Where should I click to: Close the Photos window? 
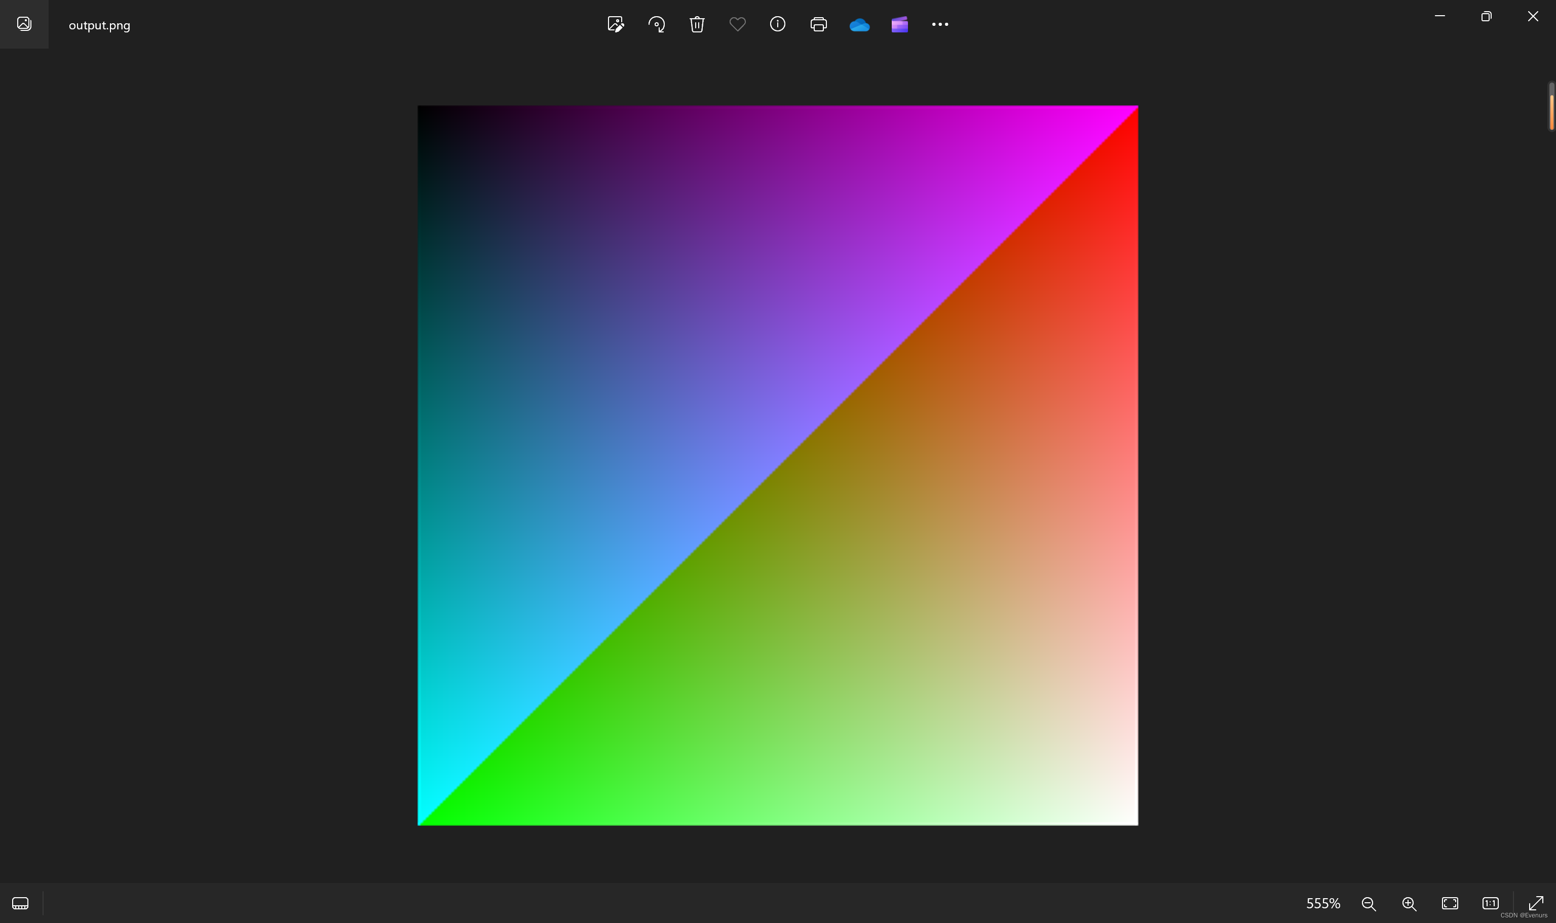coord(1533,16)
